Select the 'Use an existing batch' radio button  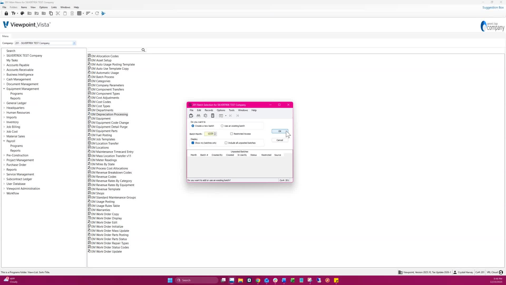click(x=222, y=126)
